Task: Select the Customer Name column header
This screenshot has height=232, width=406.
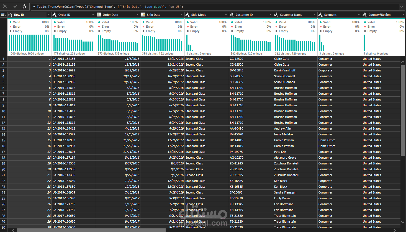Action: pyautogui.click(x=295, y=15)
